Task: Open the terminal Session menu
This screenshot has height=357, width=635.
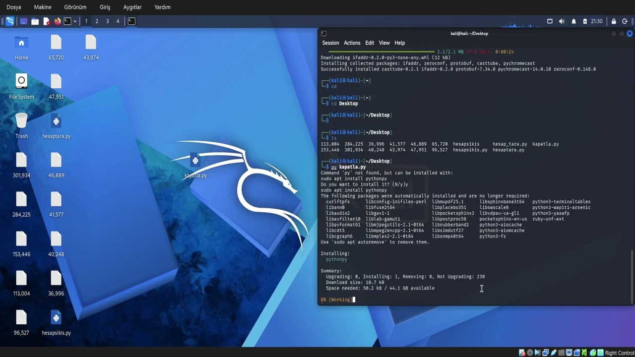Action: [x=331, y=43]
